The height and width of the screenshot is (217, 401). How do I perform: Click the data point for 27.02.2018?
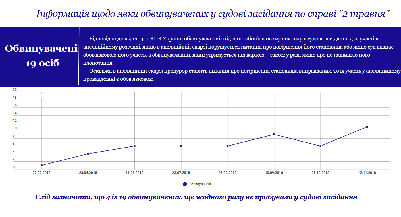click(x=42, y=165)
